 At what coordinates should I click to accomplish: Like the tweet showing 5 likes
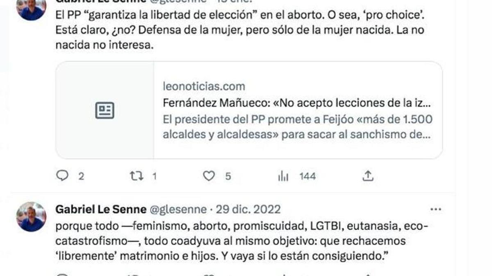click(210, 176)
